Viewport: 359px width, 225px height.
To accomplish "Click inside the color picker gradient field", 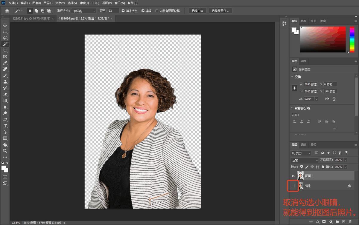I will coord(323,39).
